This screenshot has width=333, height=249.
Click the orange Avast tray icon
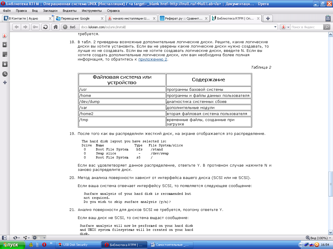pos(317,245)
